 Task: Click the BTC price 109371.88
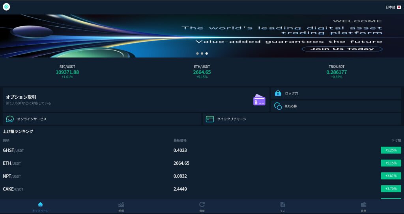[67, 72]
